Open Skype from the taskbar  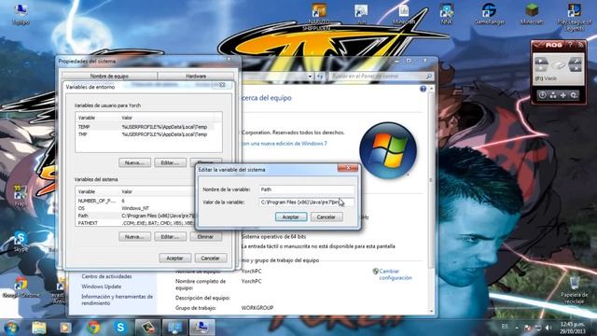pyautogui.click(x=120, y=328)
